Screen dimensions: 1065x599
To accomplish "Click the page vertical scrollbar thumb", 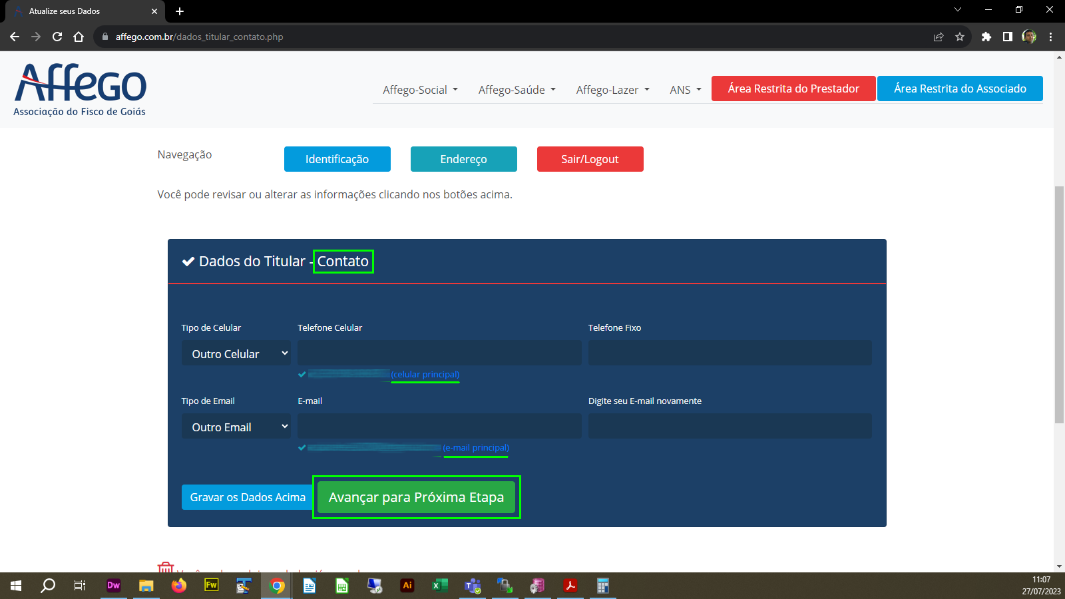I will pyautogui.click(x=1059, y=305).
